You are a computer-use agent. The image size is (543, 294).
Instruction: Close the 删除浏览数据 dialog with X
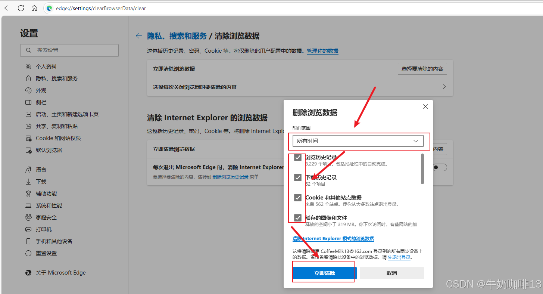click(x=425, y=106)
